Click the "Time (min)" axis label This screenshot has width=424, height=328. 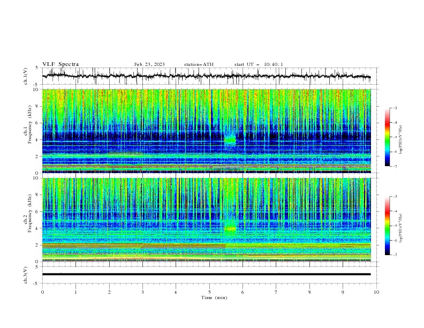[x=214, y=297]
